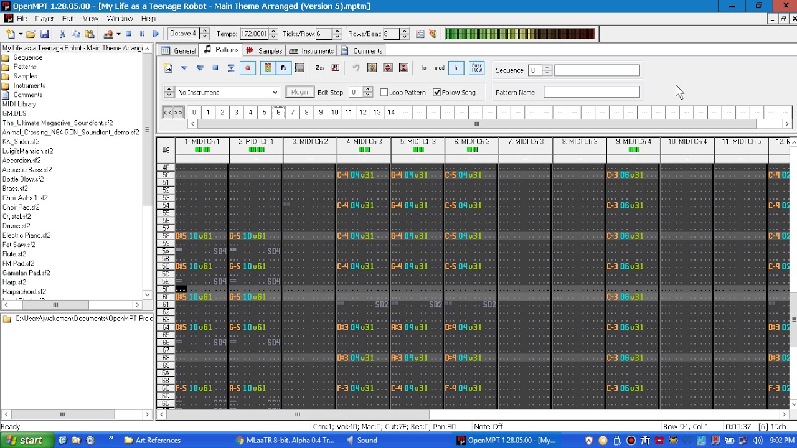The height and width of the screenshot is (448, 797).
Task: Switch to the General tab
Action: pyautogui.click(x=179, y=50)
